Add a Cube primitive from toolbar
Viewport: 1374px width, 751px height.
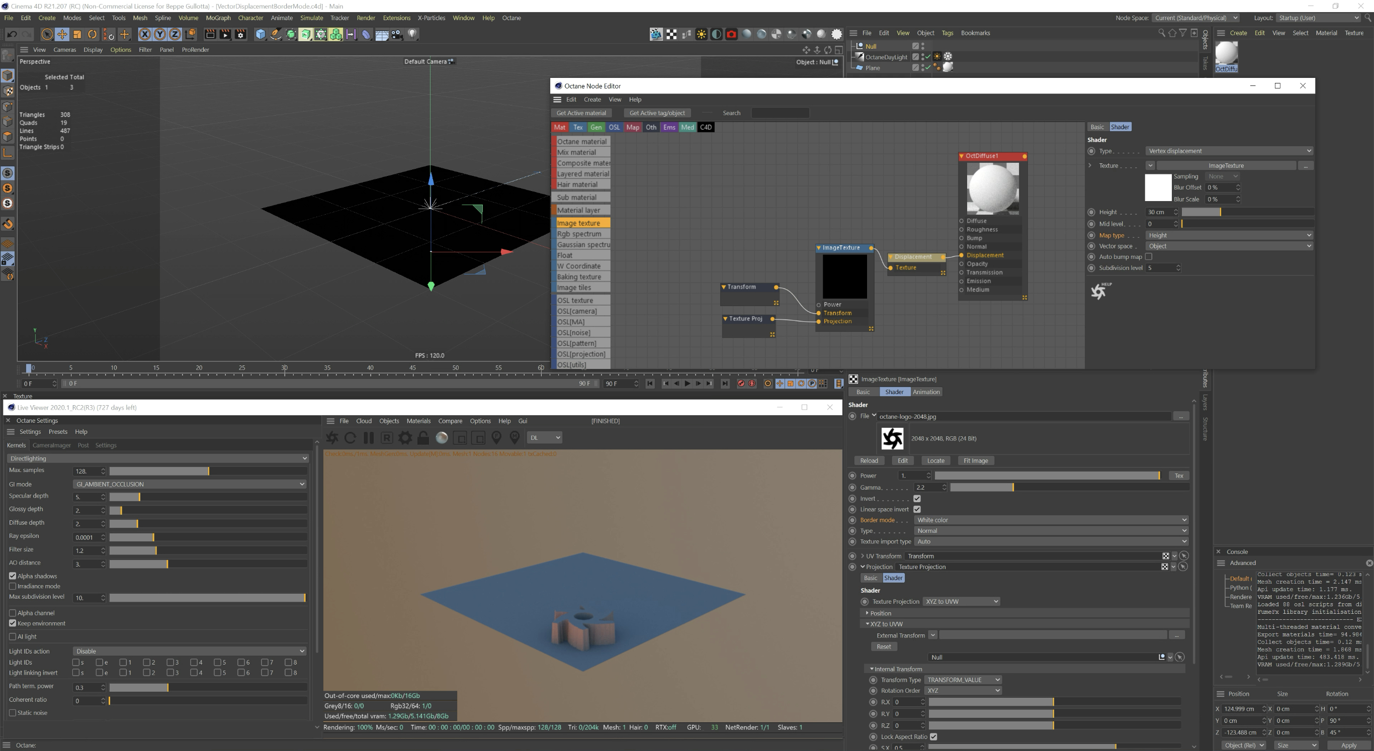[261, 35]
